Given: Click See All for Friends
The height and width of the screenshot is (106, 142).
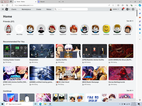Looking at the screenshot, I should tap(130, 21).
